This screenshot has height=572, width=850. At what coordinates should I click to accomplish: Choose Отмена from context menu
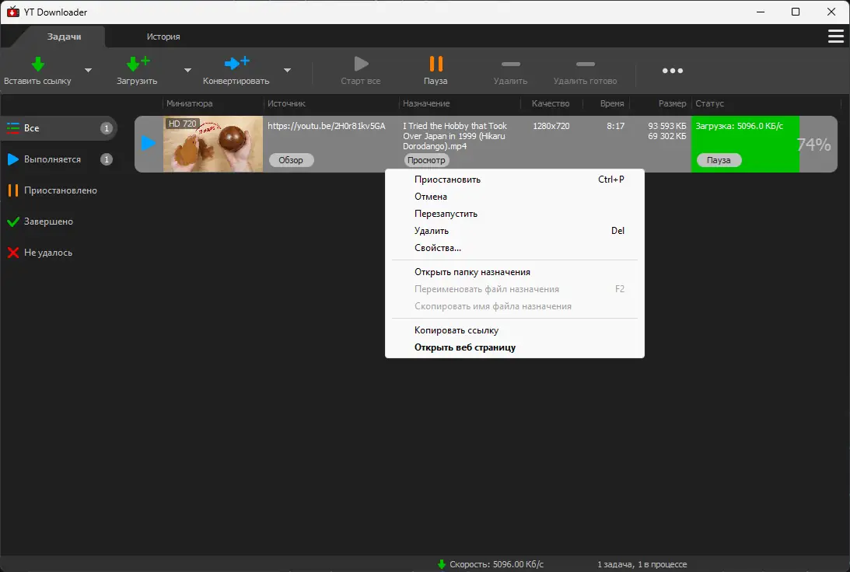click(x=515, y=197)
